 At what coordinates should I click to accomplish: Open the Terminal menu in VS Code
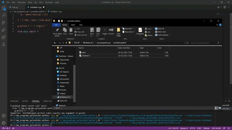(x=49, y=3)
